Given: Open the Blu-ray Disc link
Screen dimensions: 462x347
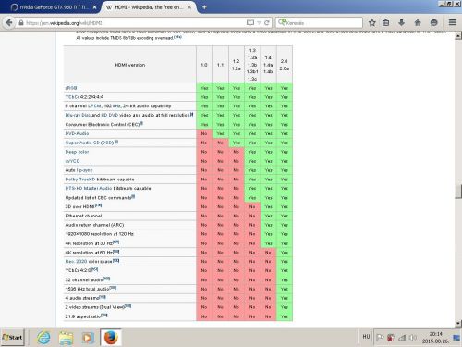Looking at the screenshot, I should pyautogui.click(x=79, y=115).
